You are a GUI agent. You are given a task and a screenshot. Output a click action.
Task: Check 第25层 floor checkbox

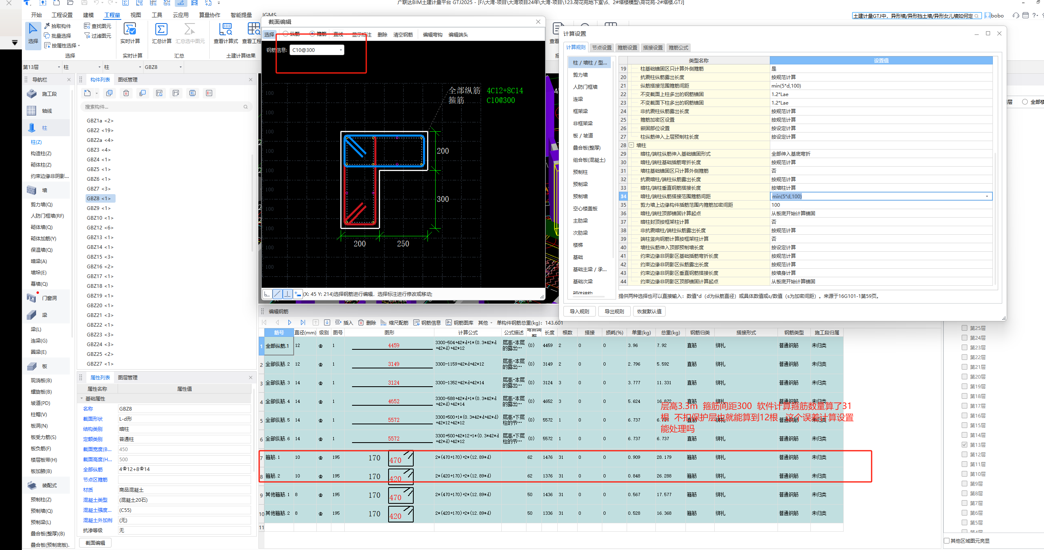965,328
